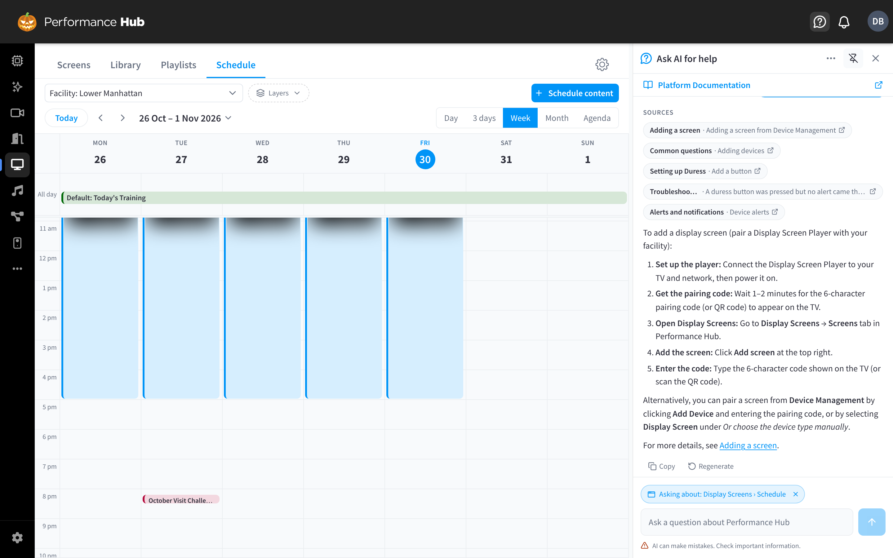Viewport: 893px width, 558px height.
Task: Go to previous week arrow
Action: point(100,118)
